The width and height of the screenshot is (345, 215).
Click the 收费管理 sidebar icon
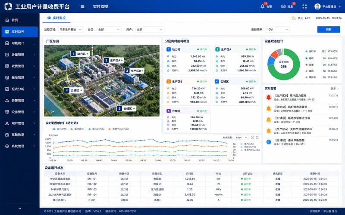pyautogui.click(x=7, y=66)
